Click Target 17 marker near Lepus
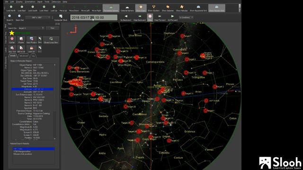 pyautogui.click(x=169, y=141)
